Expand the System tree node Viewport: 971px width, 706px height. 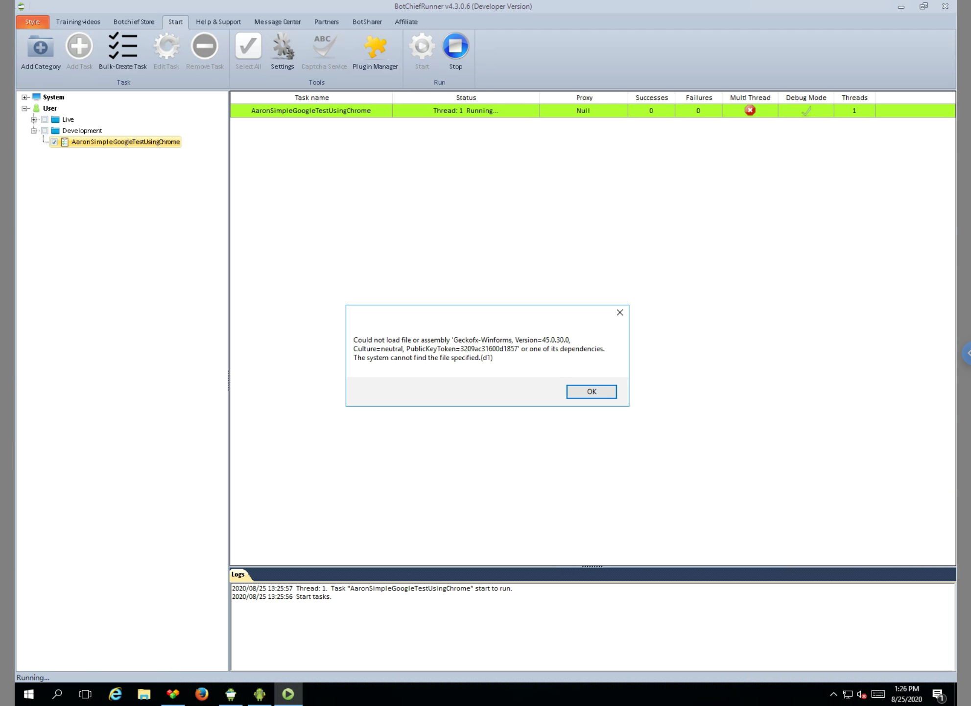(x=24, y=97)
